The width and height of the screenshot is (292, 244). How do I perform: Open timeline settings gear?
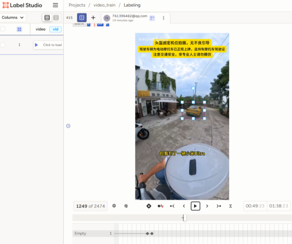[x=114, y=206]
